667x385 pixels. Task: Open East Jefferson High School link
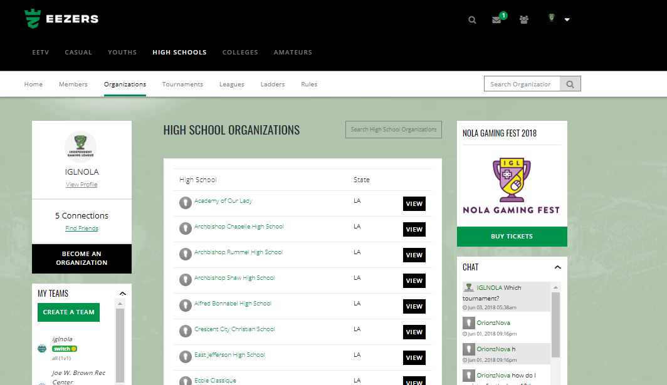tap(229, 355)
